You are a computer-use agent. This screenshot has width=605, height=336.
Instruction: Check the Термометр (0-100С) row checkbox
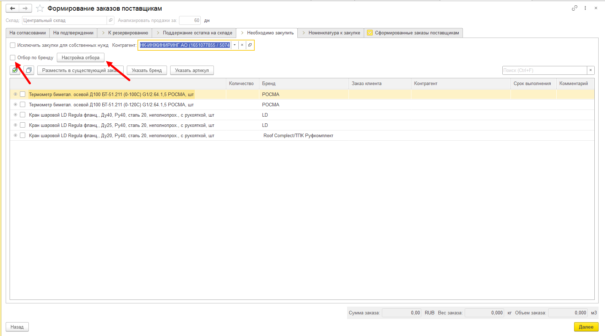coord(23,94)
